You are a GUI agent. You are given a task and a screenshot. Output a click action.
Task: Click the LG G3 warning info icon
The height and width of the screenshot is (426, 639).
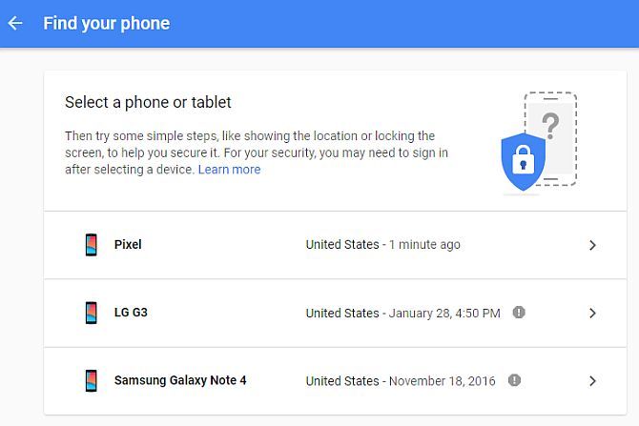pos(519,313)
